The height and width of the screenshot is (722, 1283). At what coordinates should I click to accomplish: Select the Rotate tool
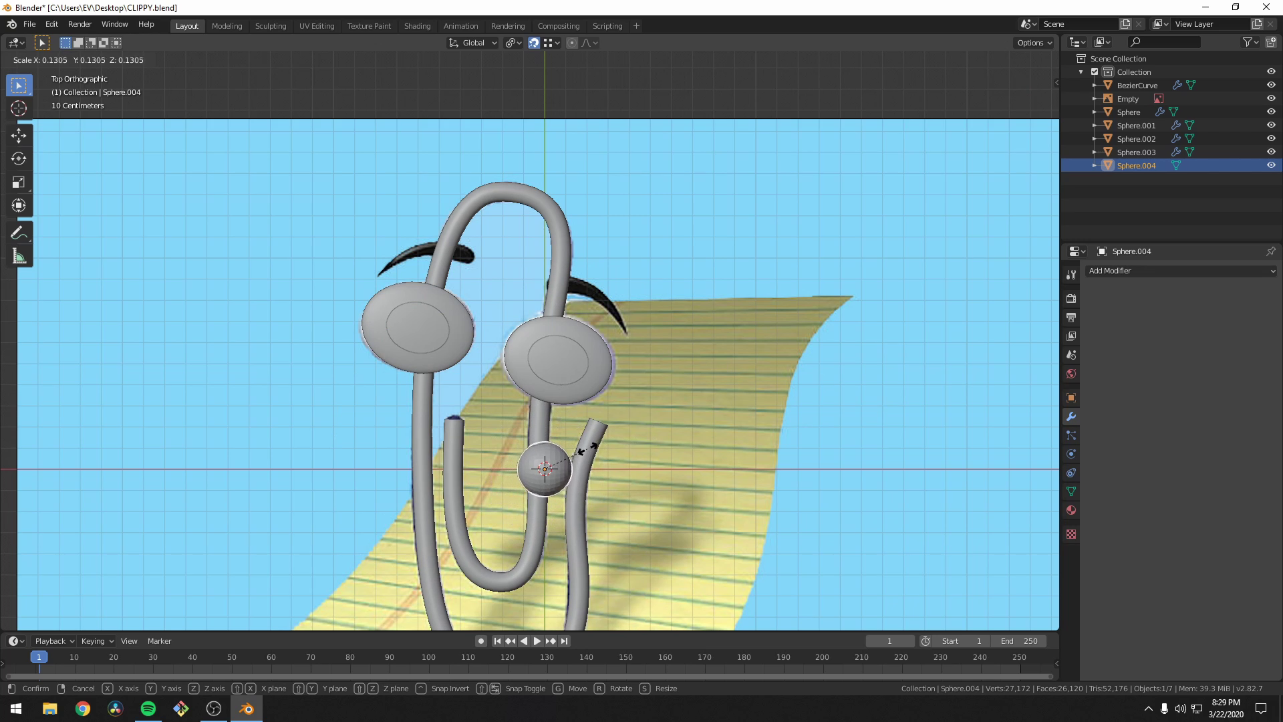[19, 158]
